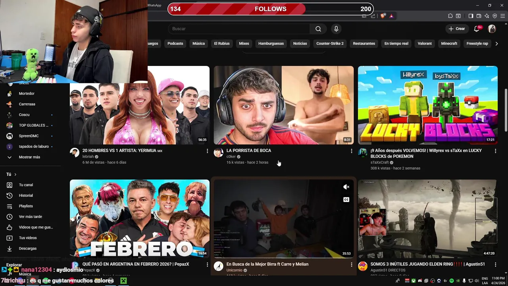Click the Brave VPN shield icon

pos(495,16)
